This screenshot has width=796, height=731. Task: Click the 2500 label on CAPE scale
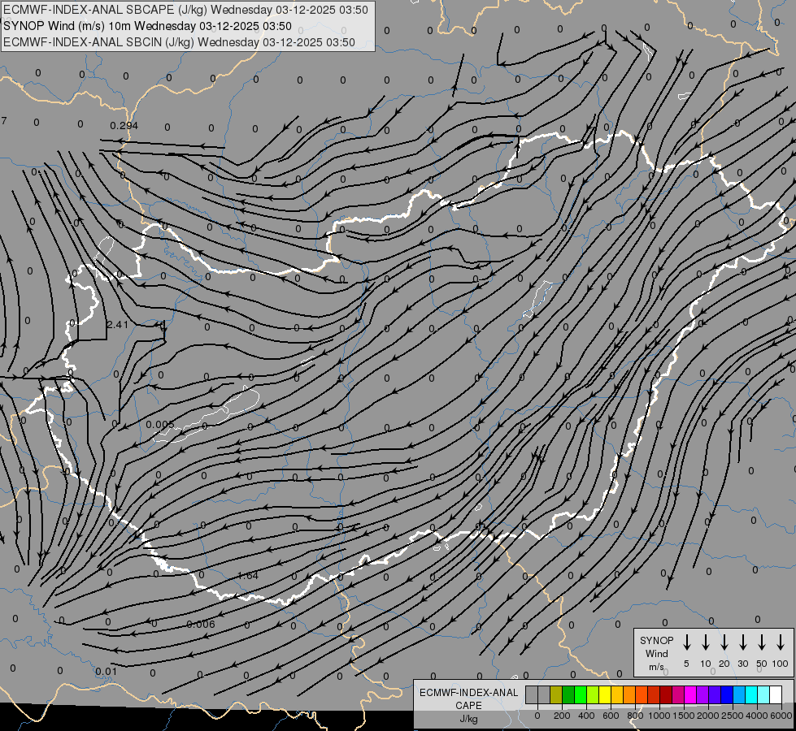[x=732, y=716]
